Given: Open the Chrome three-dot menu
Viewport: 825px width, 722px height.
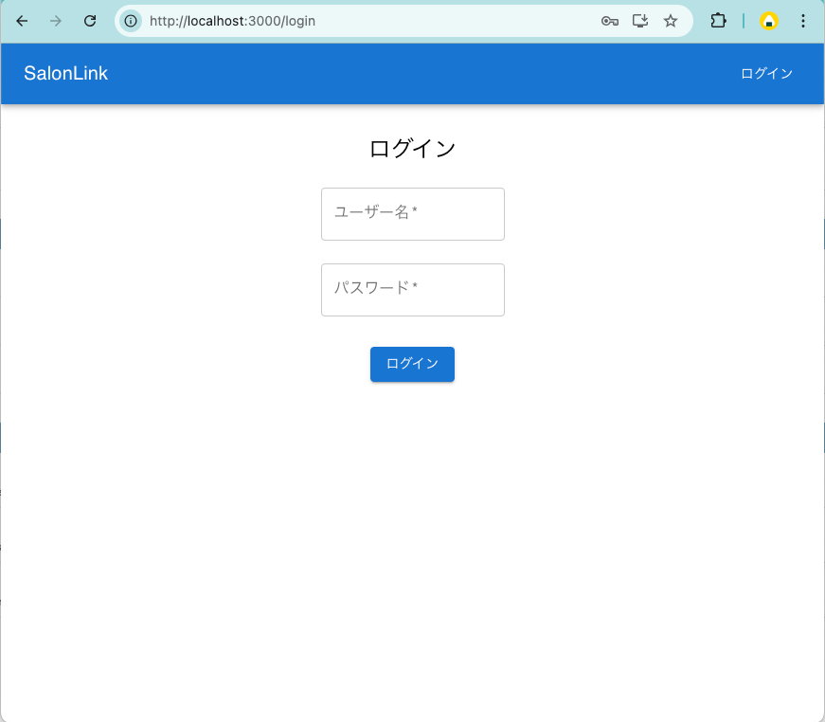Looking at the screenshot, I should (803, 21).
